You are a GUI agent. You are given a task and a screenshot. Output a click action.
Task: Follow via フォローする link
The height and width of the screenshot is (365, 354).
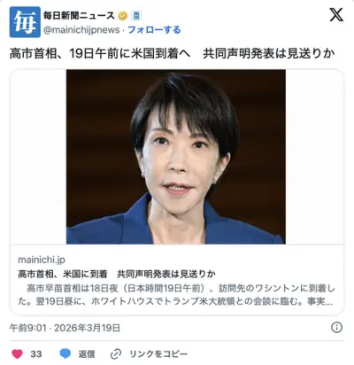click(154, 30)
